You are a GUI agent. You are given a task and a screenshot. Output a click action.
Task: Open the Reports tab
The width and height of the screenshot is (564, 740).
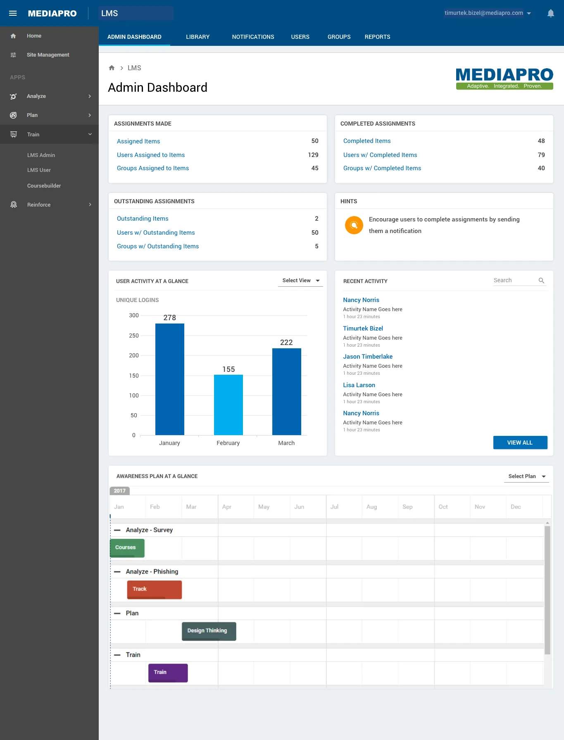pyautogui.click(x=377, y=37)
